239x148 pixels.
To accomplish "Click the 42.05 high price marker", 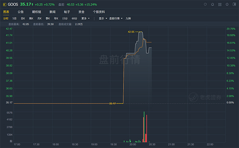I will pyautogui.click(x=131, y=32).
